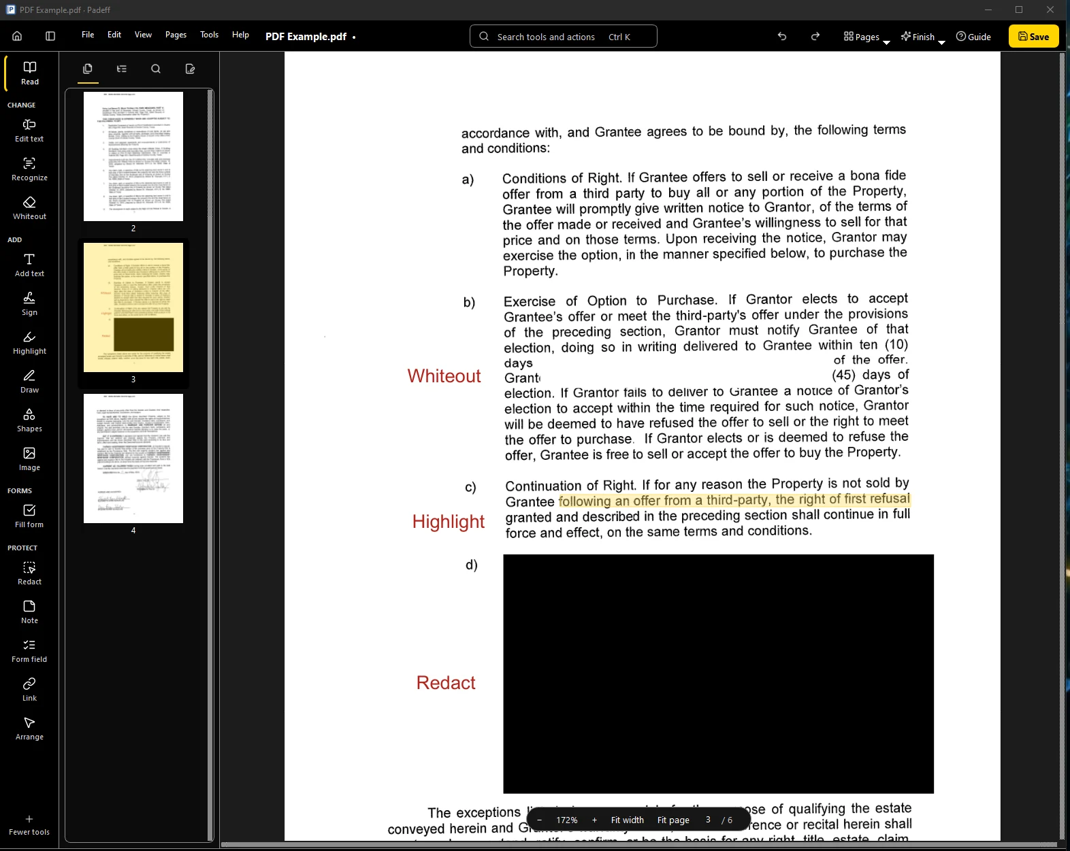
Task: Show the page thumbnails panel
Action: (x=88, y=69)
